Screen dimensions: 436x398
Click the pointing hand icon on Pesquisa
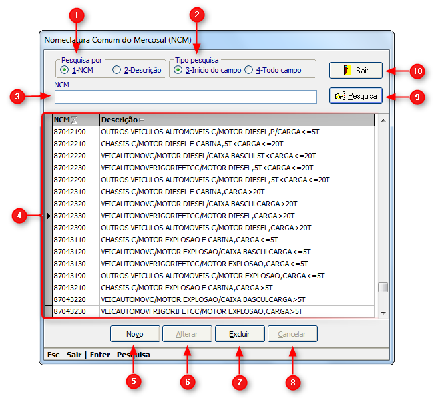click(340, 96)
